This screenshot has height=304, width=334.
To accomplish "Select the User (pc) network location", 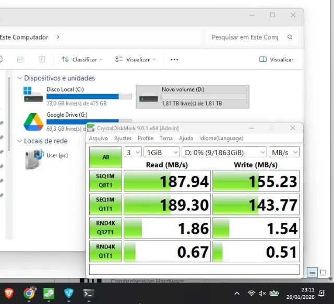I will pyautogui.click(x=46, y=159).
